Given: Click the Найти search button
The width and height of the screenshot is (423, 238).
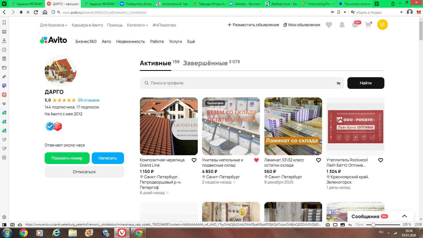Looking at the screenshot, I should [366, 83].
